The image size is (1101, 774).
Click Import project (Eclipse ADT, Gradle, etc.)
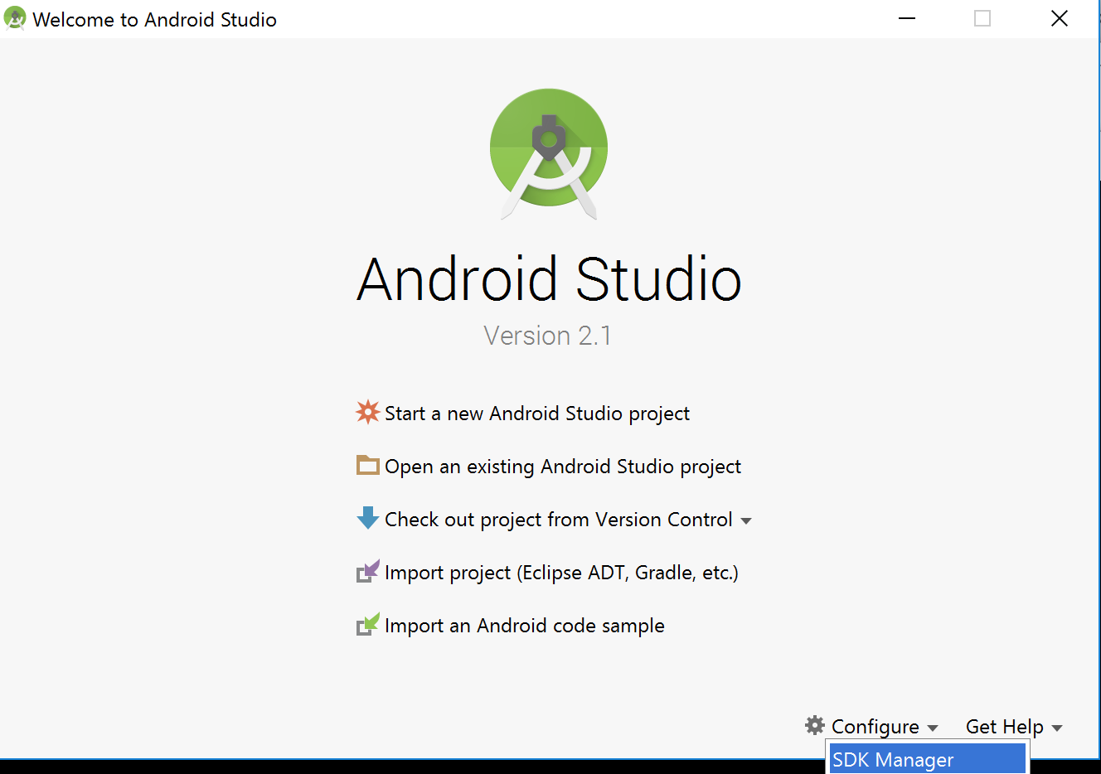pyautogui.click(x=560, y=572)
